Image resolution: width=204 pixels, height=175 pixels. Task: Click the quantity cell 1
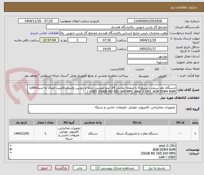coord(45,133)
